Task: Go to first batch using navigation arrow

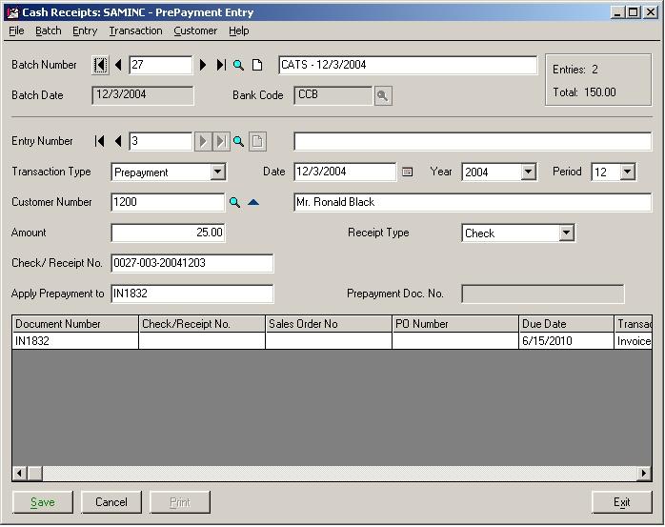Action: point(100,65)
